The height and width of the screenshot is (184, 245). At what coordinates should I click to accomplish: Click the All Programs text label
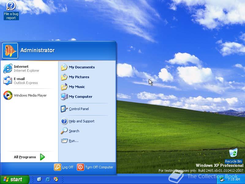tap(25, 157)
